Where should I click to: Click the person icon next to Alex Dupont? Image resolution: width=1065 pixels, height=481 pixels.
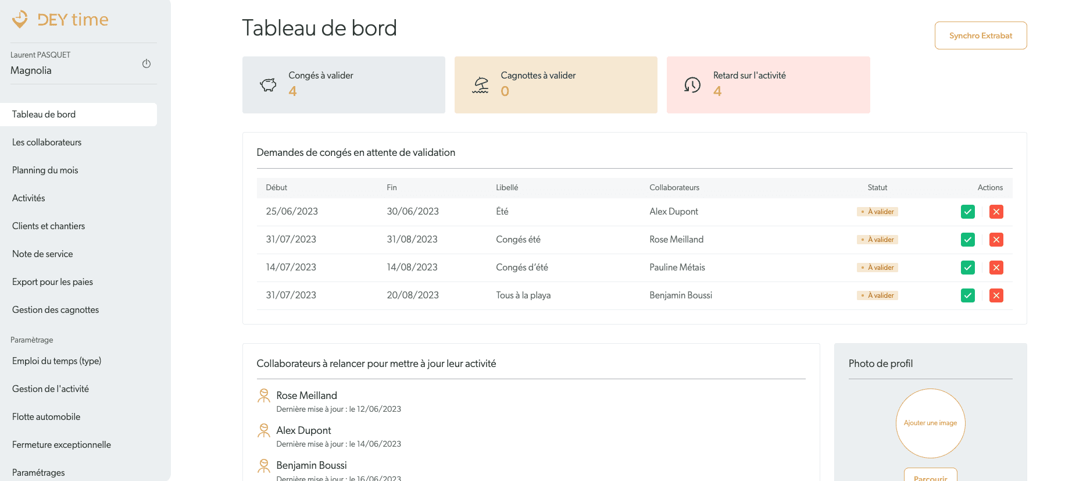pos(264,430)
